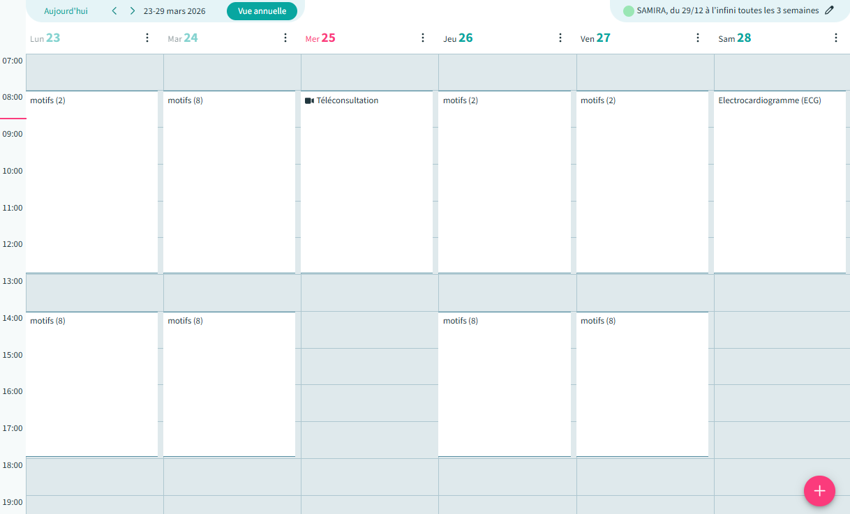Click the pencil icon to edit SAMIRA schedule
Image resolution: width=850 pixels, height=514 pixels.
tap(829, 10)
